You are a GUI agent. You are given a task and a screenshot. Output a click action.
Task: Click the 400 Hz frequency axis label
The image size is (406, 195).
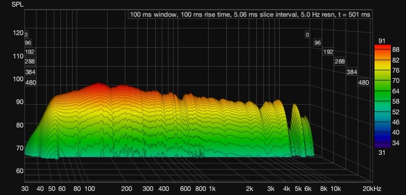coord(163,188)
